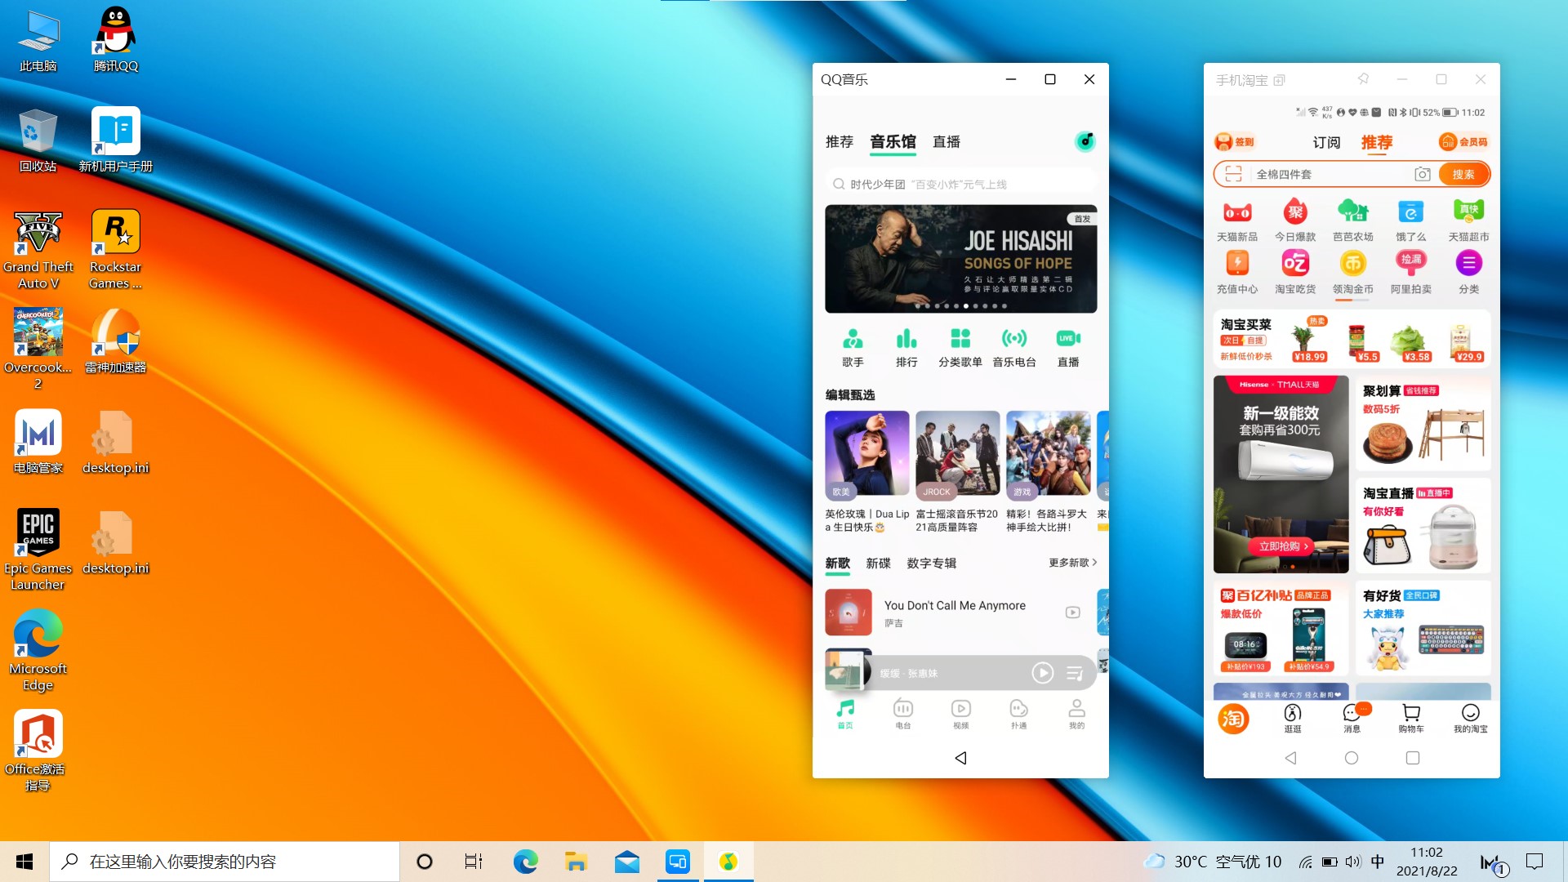Viewport: 1568px width, 882px height.
Task: Click the music recognition icon in QQ音乐 header
Action: tap(1085, 141)
